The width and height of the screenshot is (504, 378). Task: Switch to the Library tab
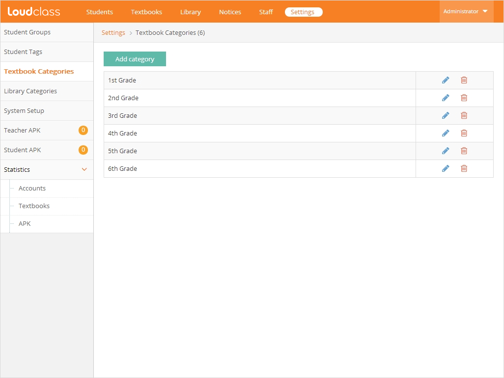coord(190,12)
